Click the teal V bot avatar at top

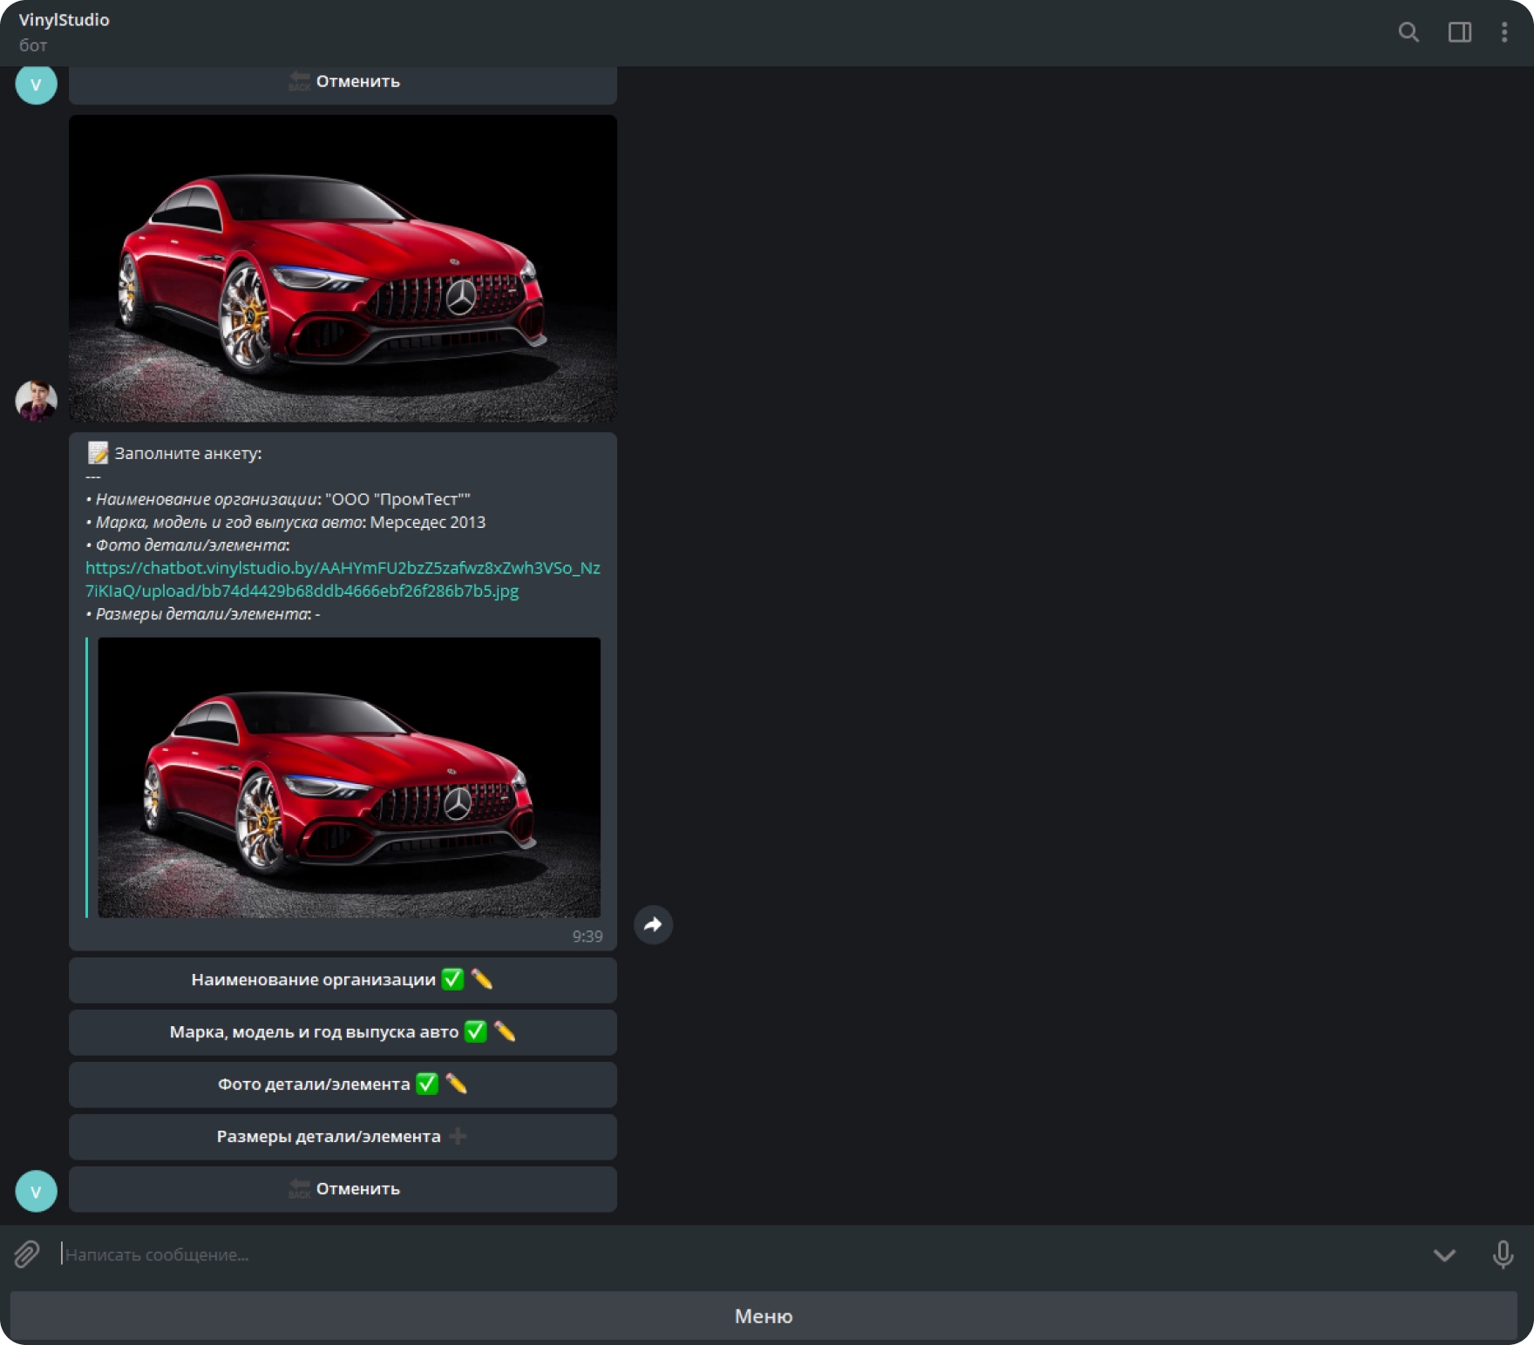pyautogui.click(x=37, y=84)
